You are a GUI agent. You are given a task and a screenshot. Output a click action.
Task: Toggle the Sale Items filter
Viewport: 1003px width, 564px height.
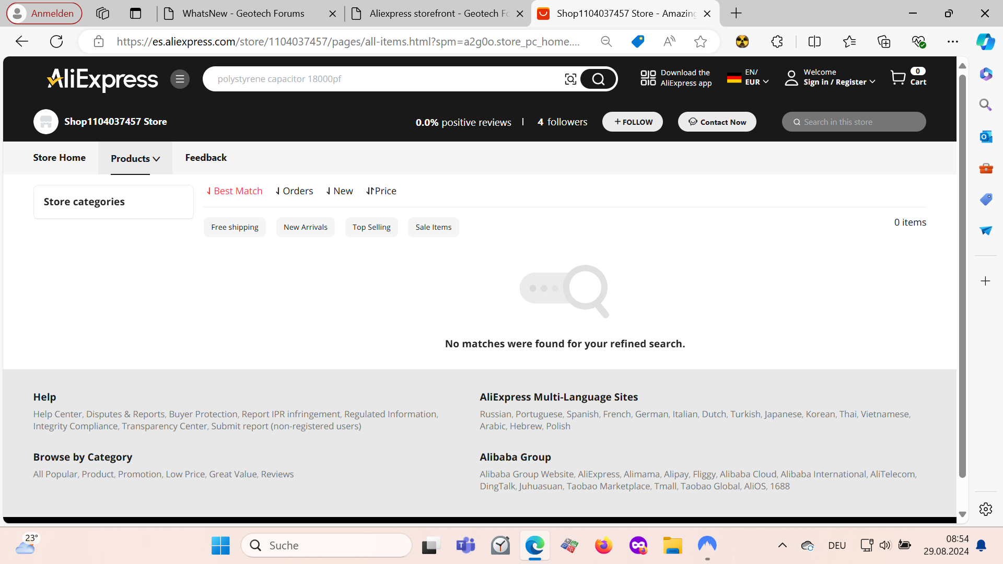click(x=434, y=227)
